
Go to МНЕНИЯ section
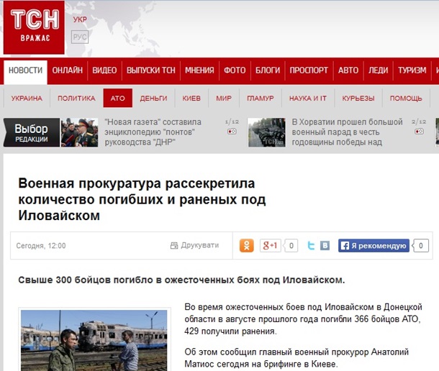(x=199, y=70)
